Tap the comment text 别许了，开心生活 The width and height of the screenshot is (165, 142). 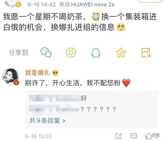click(x=52, y=83)
